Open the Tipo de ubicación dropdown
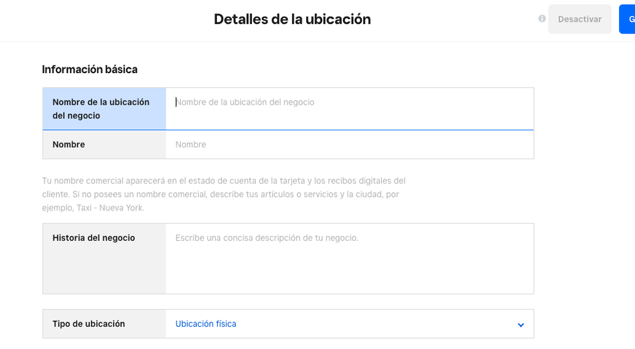This screenshot has height=349, width=635. [350, 324]
